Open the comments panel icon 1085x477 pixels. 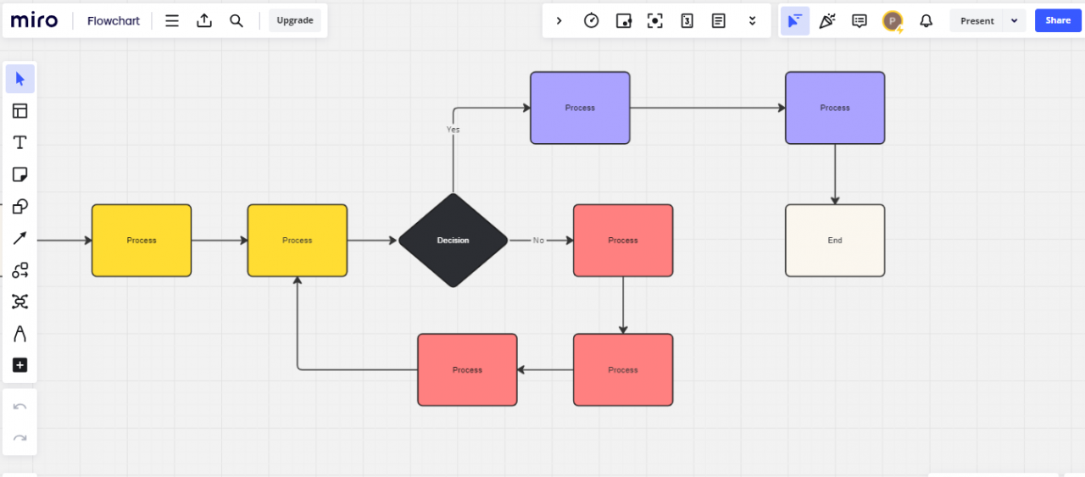(859, 20)
